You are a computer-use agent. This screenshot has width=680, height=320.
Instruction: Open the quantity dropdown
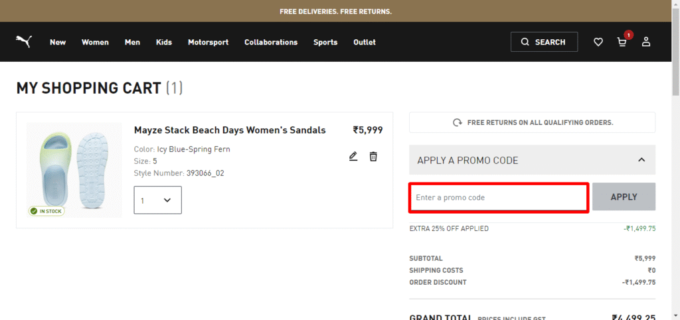pyautogui.click(x=158, y=200)
